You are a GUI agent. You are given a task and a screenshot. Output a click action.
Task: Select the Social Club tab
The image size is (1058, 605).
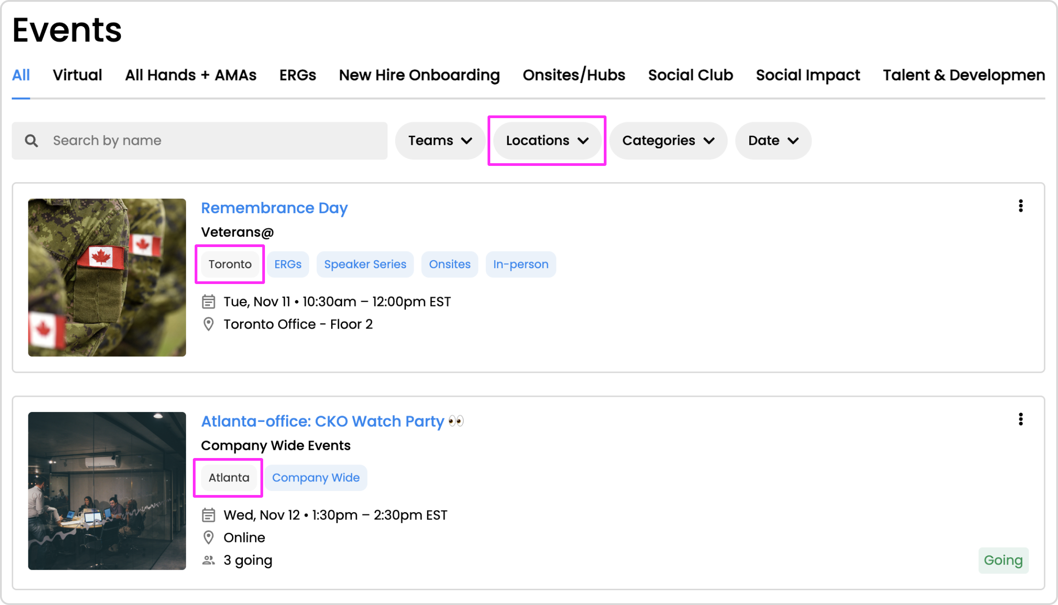[x=690, y=75]
